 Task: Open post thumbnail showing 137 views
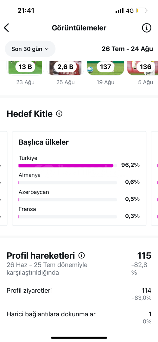click(x=105, y=68)
